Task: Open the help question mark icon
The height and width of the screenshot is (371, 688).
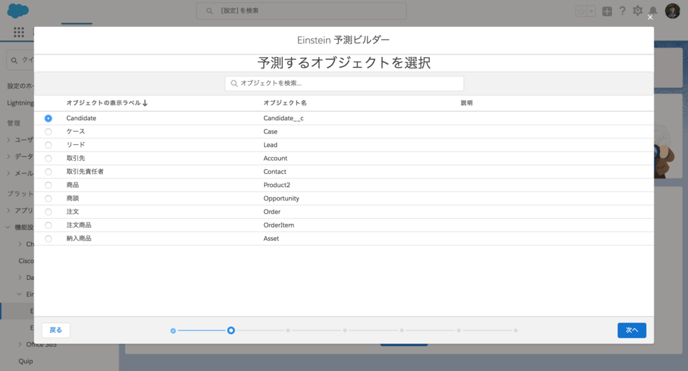Action: (x=622, y=11)
